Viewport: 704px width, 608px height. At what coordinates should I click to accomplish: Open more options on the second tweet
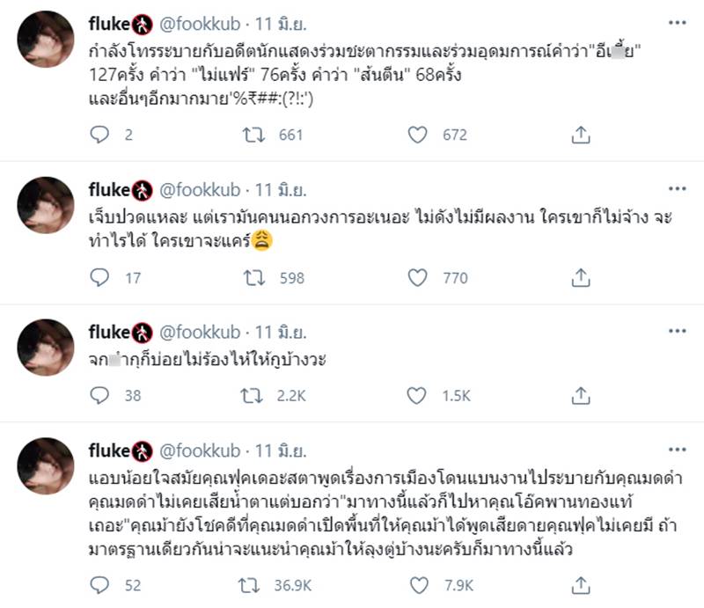click(x=678, y=188)
